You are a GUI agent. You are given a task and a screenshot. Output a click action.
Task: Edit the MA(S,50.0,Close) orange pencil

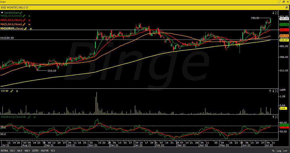24,24
